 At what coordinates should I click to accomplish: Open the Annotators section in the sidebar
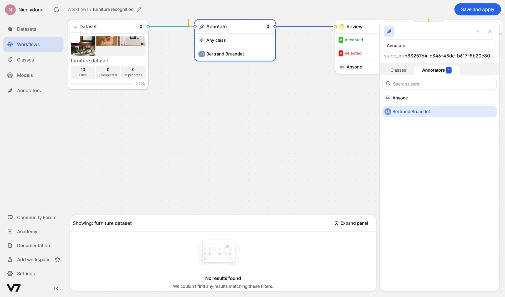coord(29,90)
